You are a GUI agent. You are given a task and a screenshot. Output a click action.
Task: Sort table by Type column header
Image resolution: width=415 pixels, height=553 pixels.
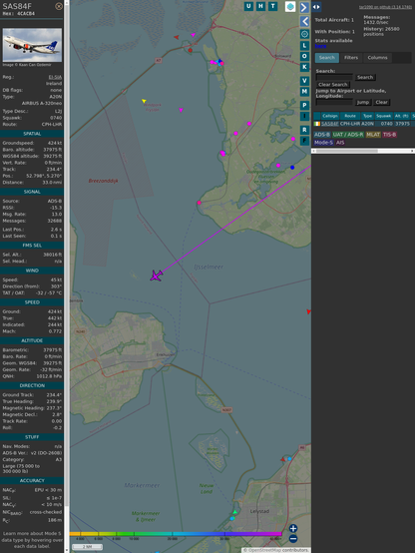[x=367, y=116]
